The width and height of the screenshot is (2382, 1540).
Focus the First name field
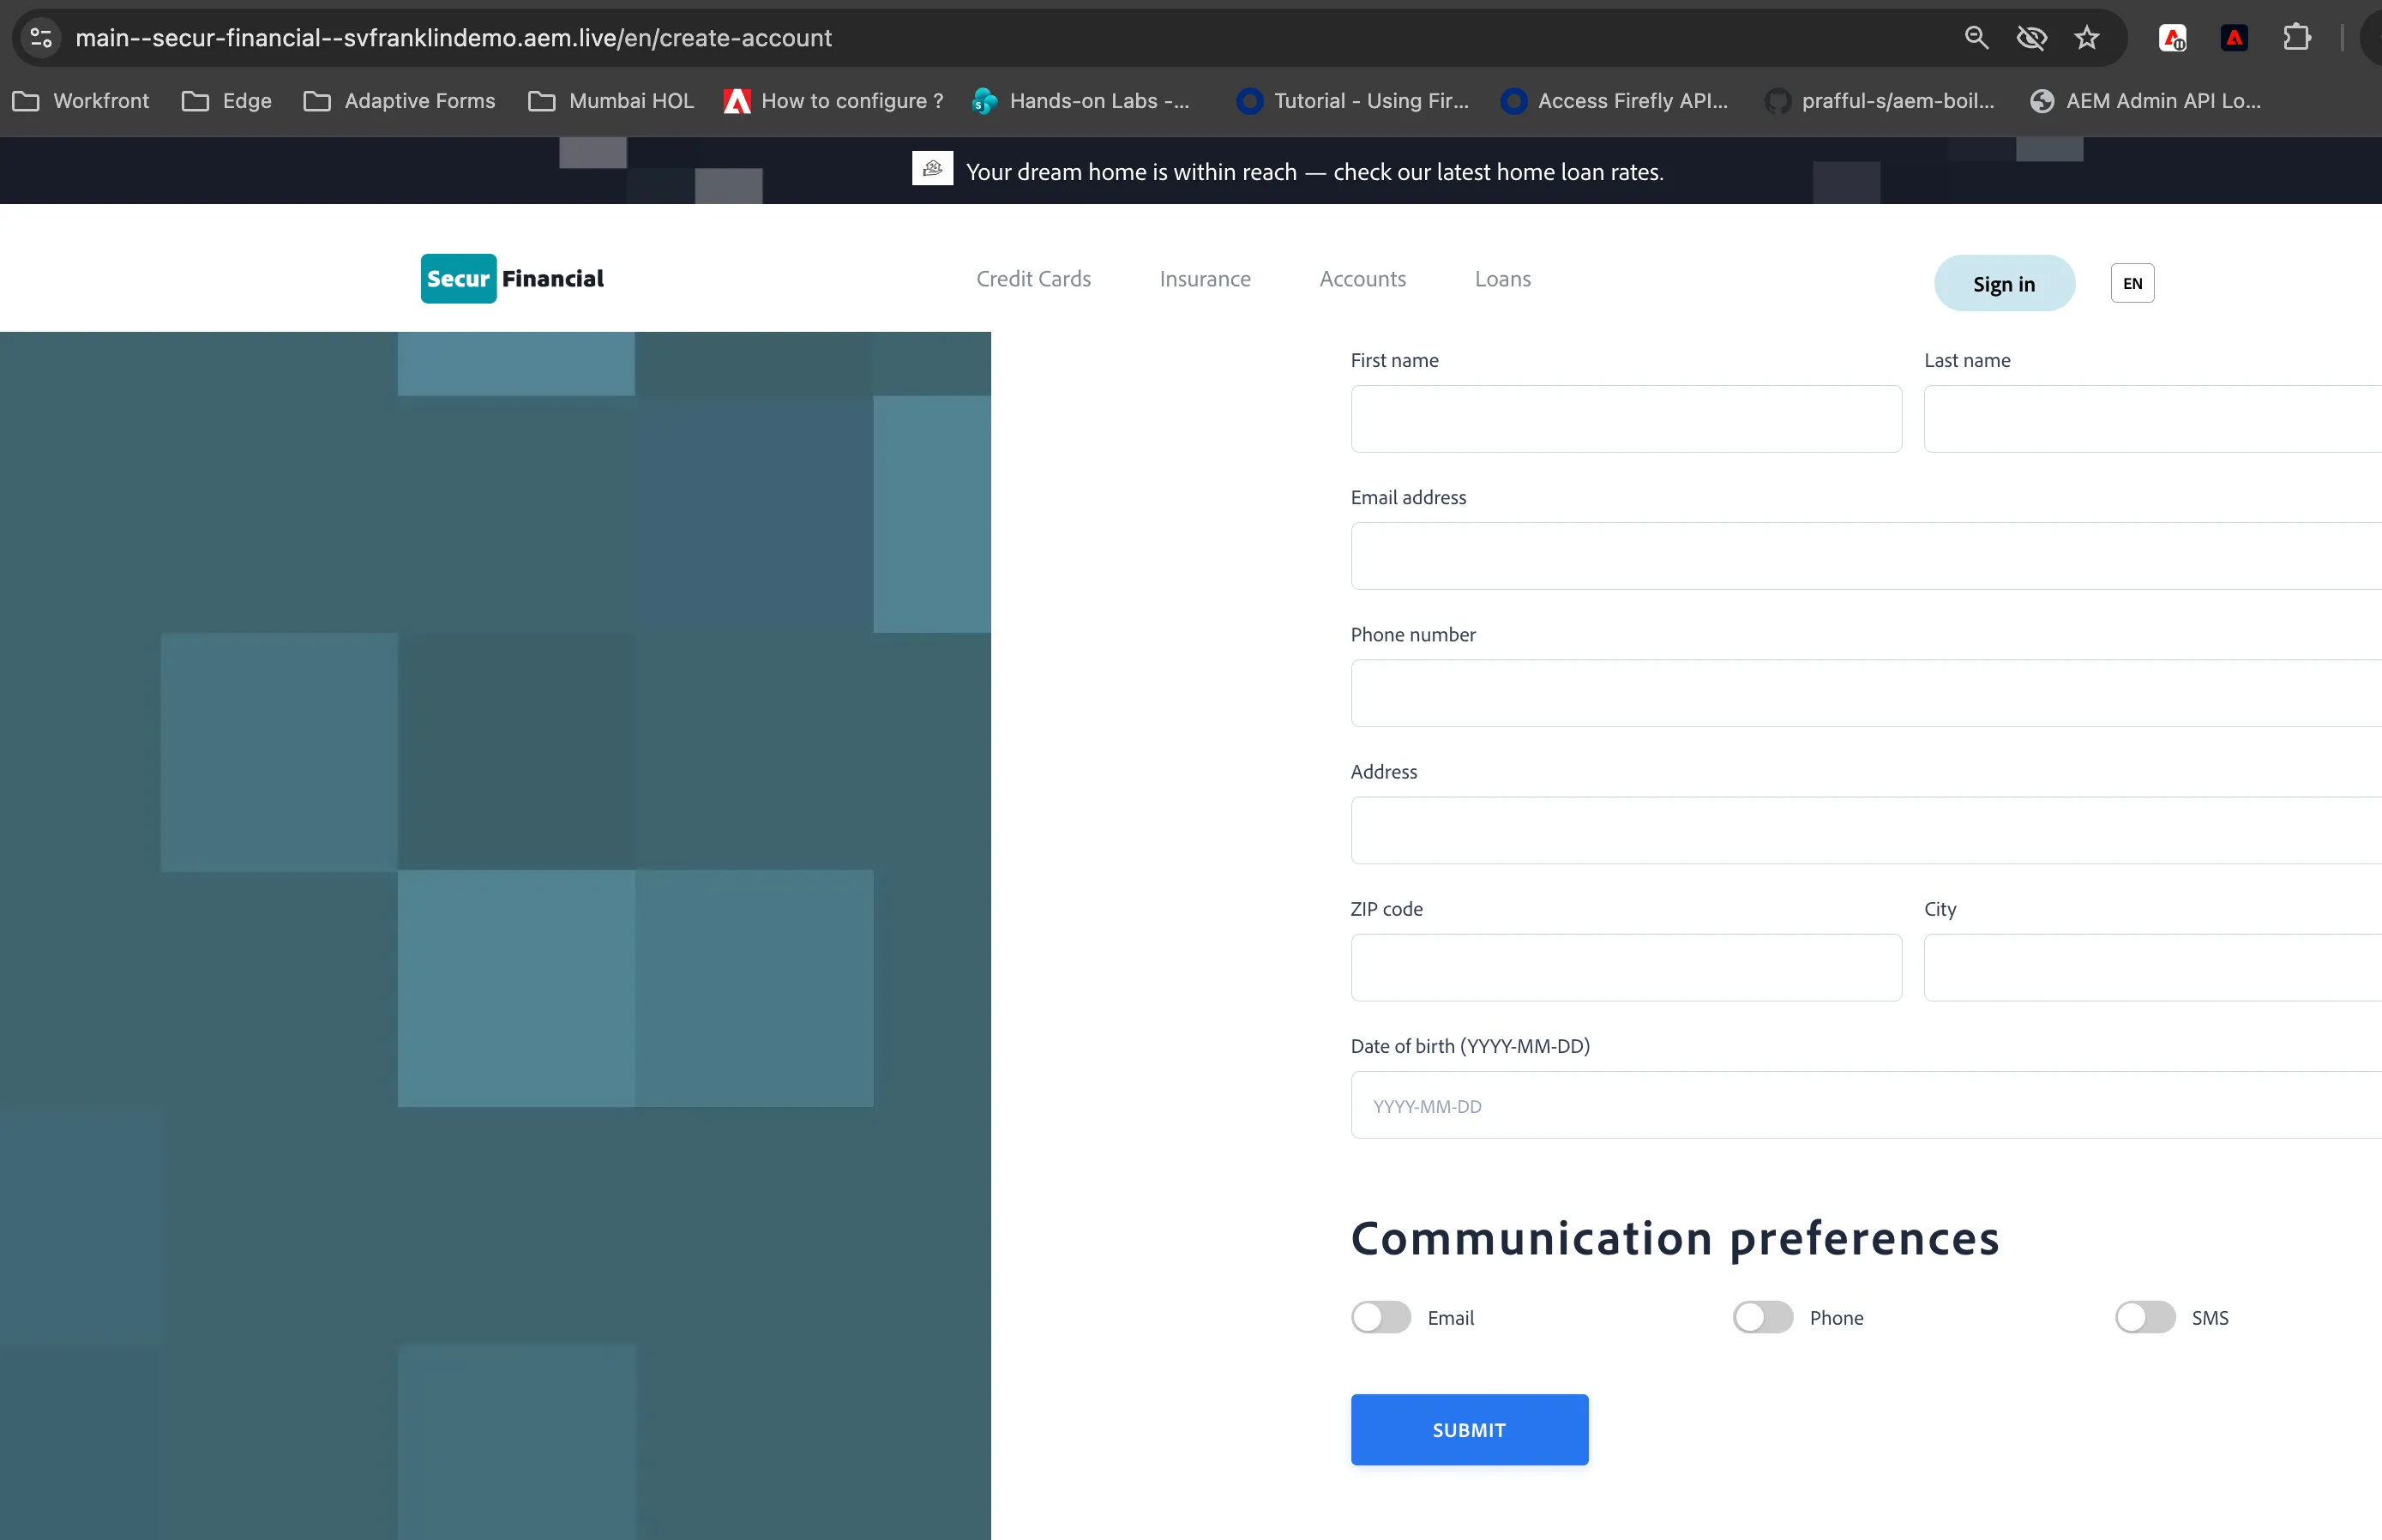point(1626,419)
